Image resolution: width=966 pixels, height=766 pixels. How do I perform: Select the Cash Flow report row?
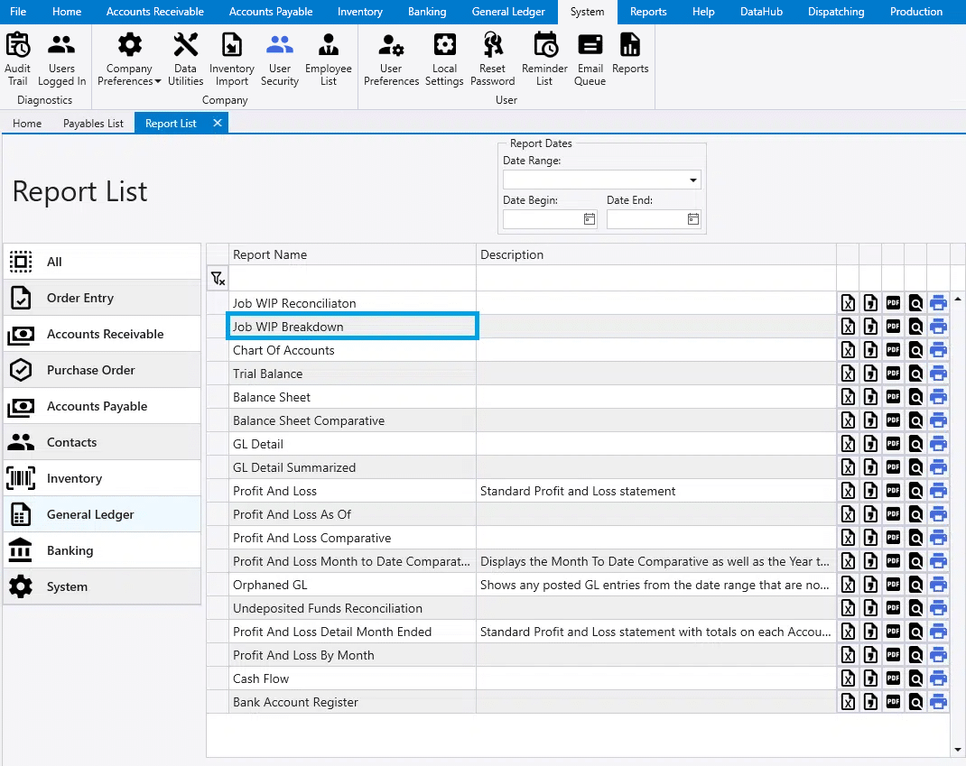point(352,678)
